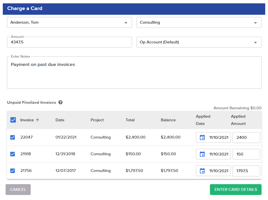Open calendar icon for invoice 21756
268x200 pixels.
(x=202, y=171)
